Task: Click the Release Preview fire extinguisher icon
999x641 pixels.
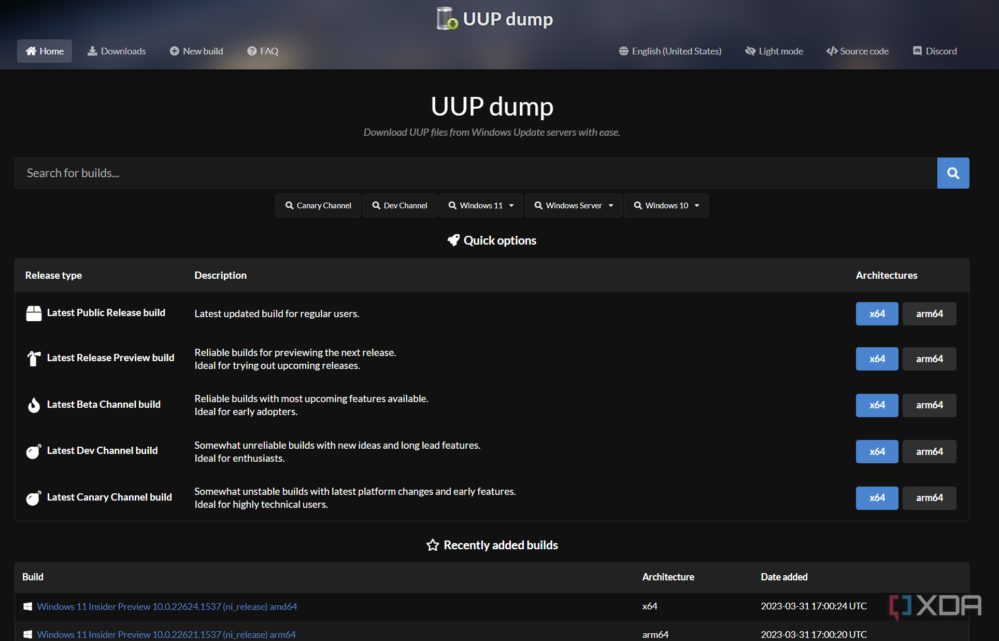Action: tap(34, 358)
